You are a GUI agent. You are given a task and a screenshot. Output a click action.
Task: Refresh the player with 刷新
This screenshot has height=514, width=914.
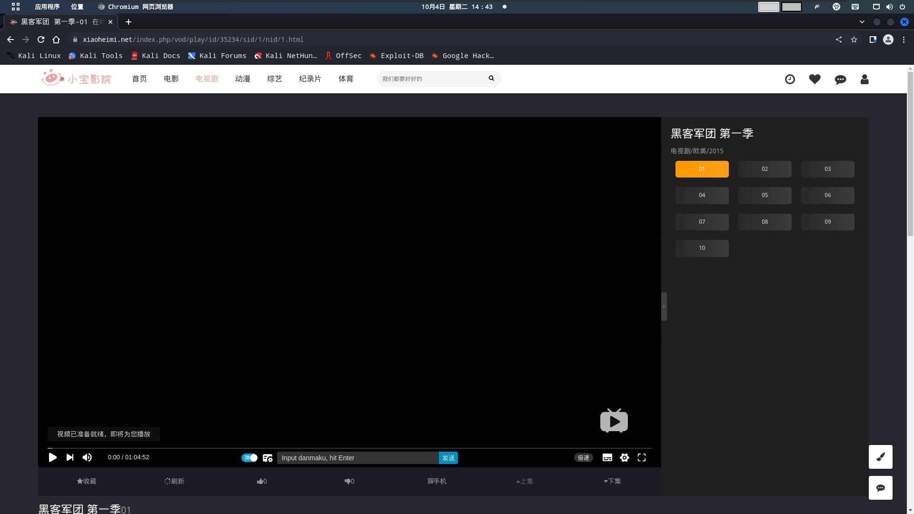(174, 481)
